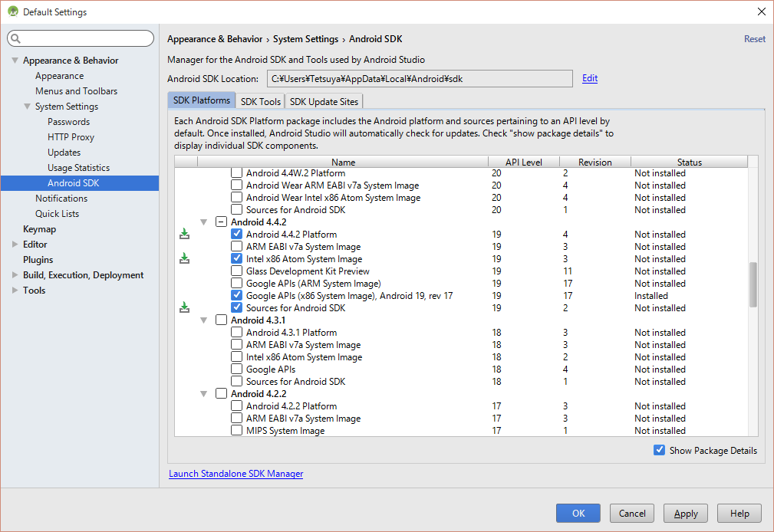Viewport: 774px width, 532px height.
Task: Click the Reset link
Action: tap(755, 38)
